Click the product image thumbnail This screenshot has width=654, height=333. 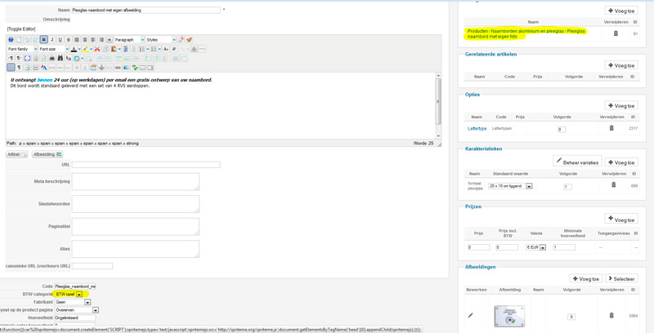coord(509,317)
